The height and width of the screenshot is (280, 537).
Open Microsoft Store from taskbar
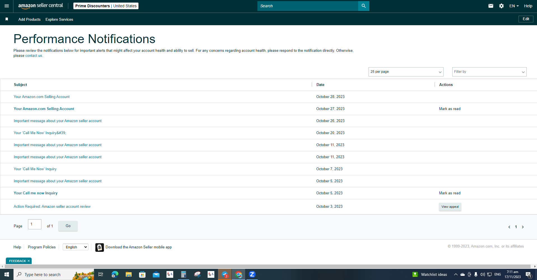(142, 274)
